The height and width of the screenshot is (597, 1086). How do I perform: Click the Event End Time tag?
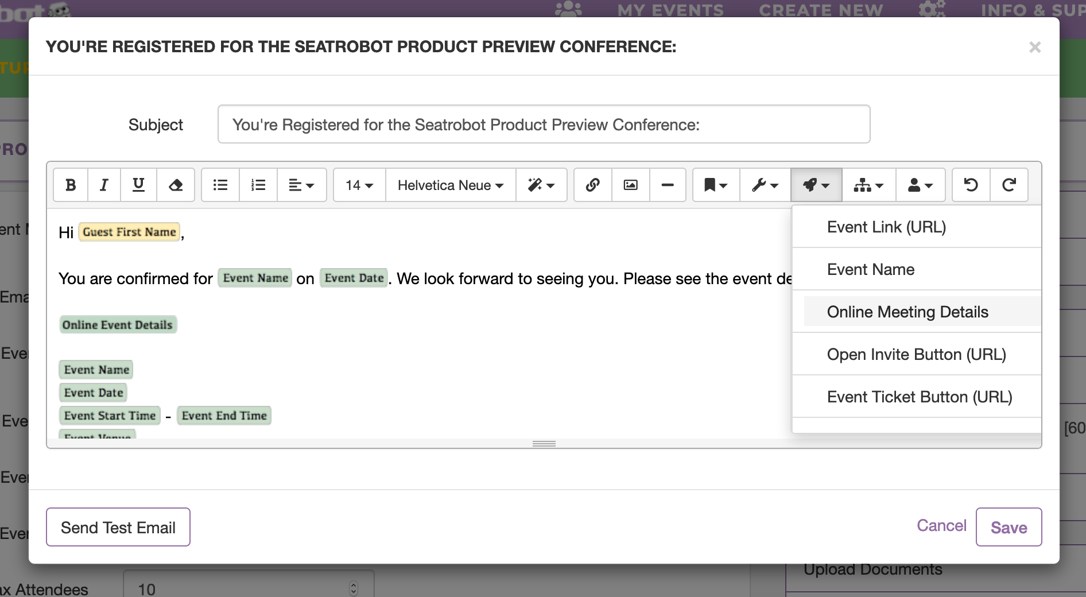(x=224, y=416)
